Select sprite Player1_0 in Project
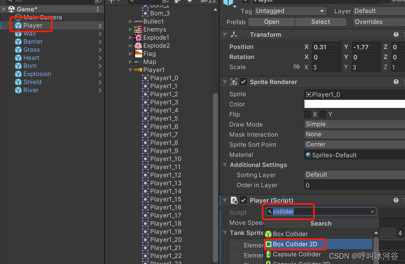This screenshot has width=405, height=264. 164,78
